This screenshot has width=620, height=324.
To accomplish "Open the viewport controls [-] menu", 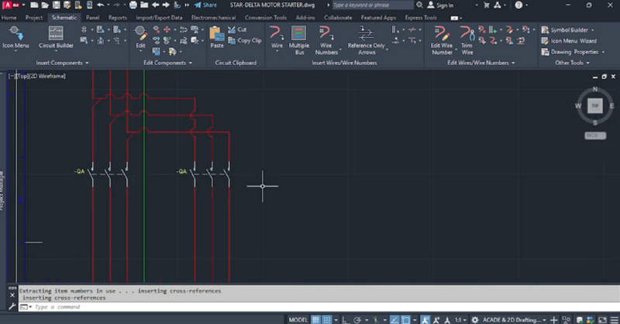I will click(x=12, y=76).
